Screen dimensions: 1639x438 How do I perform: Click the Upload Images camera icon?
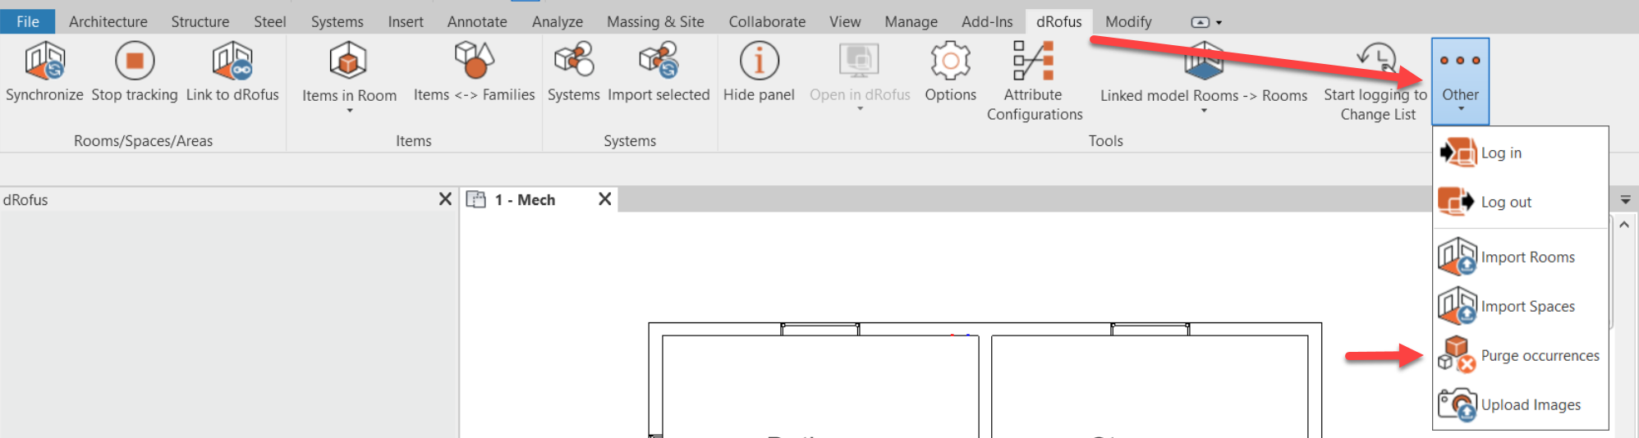[1458, 404]
